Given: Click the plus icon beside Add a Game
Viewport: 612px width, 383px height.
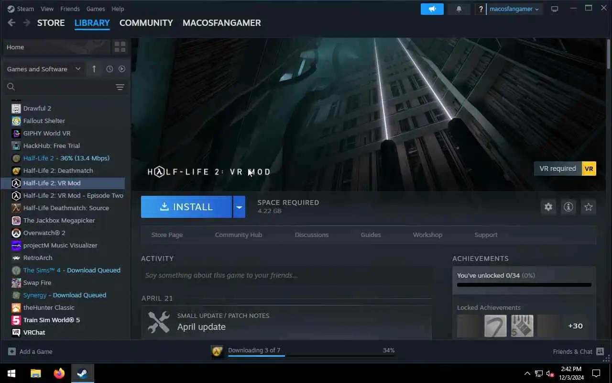Looking at the screenshot, I should (x=12, y=351).
